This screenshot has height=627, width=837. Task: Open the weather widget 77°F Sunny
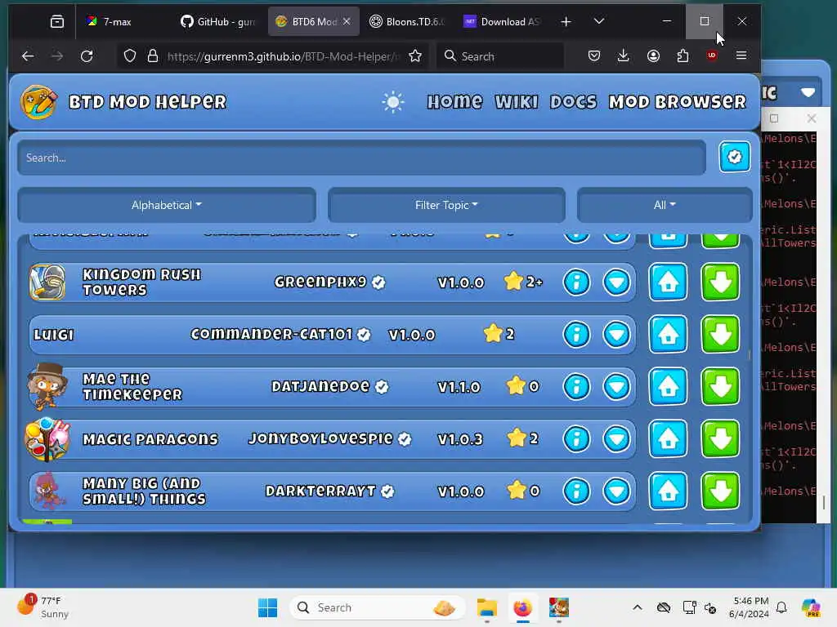tap(43, 607)
